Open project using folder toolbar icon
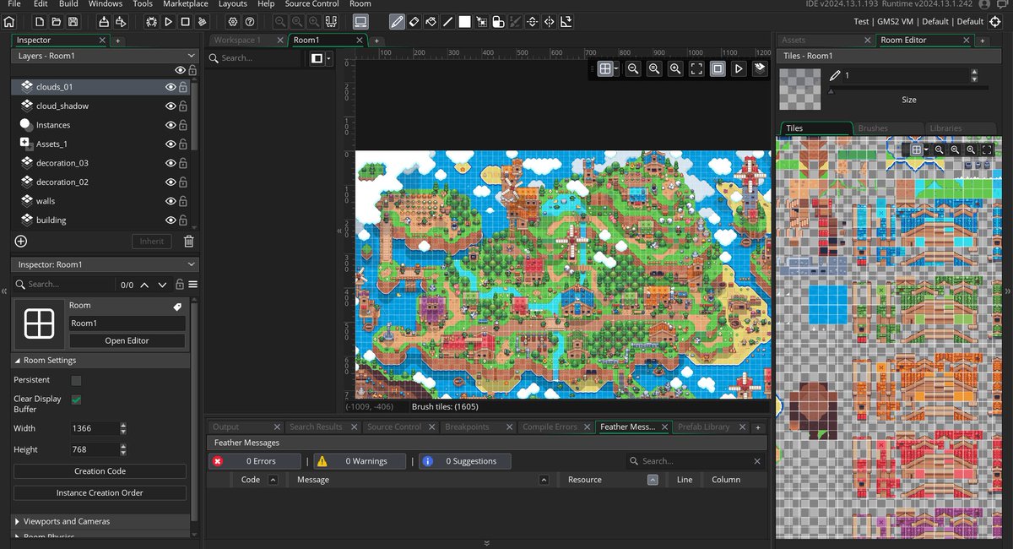 [x=56, y=21]
